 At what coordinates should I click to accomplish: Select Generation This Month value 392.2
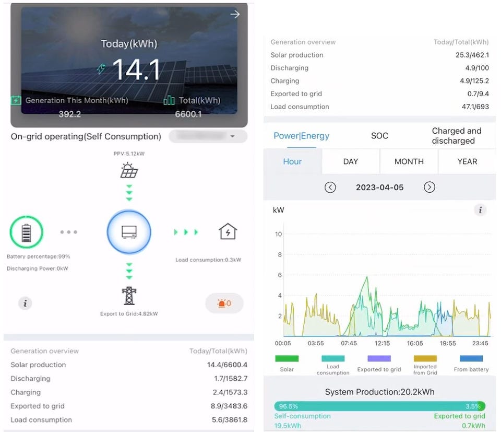tap(69, 114)
